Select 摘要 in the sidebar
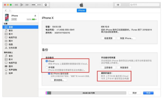 [20, 27]
